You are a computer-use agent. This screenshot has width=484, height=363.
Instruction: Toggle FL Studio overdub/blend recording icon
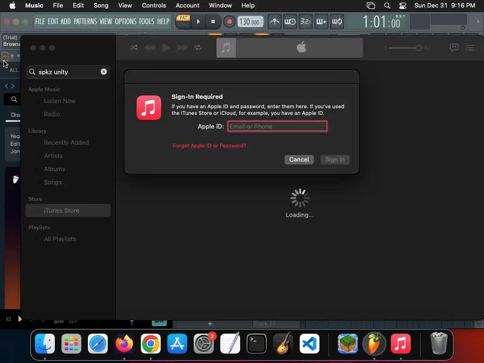[321, 22]
